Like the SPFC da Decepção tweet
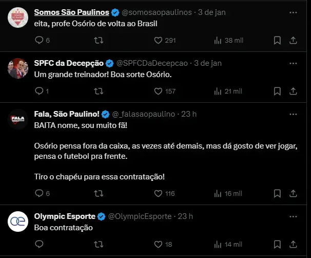This screenshot has width=311, height=258. pos(159,91)
